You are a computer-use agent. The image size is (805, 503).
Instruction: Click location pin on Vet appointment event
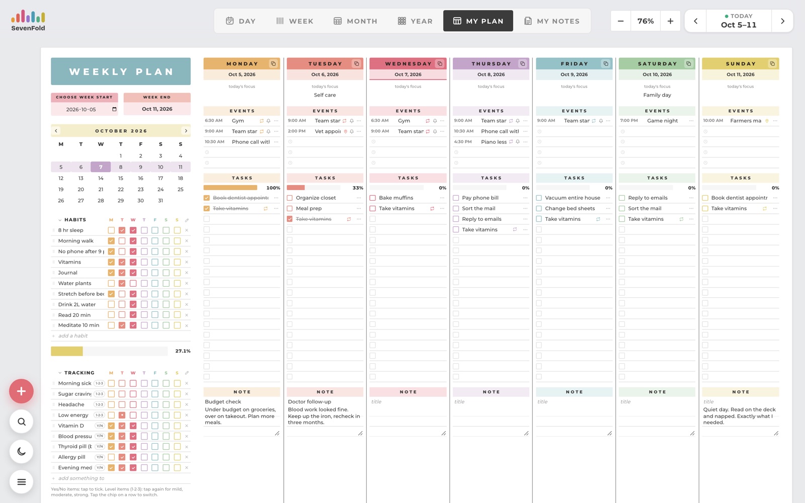point(345,131)
